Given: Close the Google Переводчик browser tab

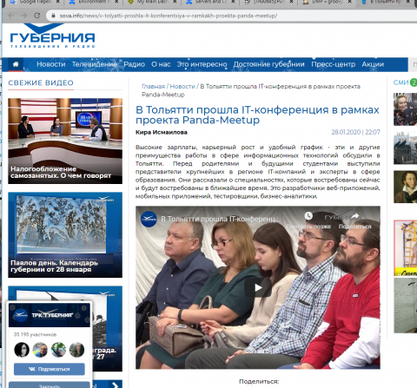Looking at the screenshot, I should 57,2.
